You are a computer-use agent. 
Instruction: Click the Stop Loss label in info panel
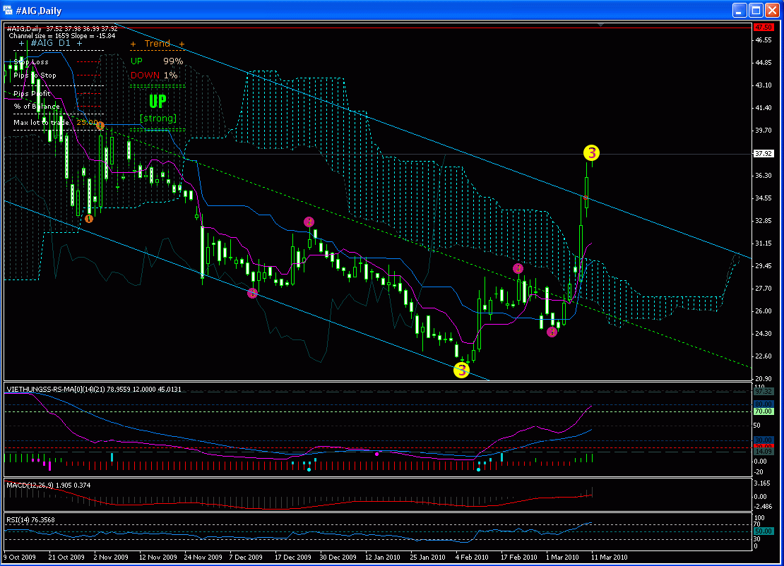pyautogui.click(x=31, y=62)
